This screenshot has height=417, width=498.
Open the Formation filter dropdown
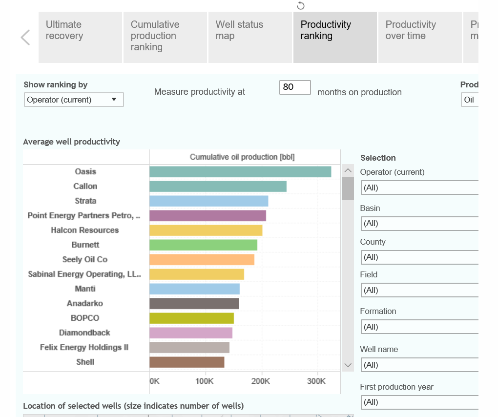click(x=419, y=327)
